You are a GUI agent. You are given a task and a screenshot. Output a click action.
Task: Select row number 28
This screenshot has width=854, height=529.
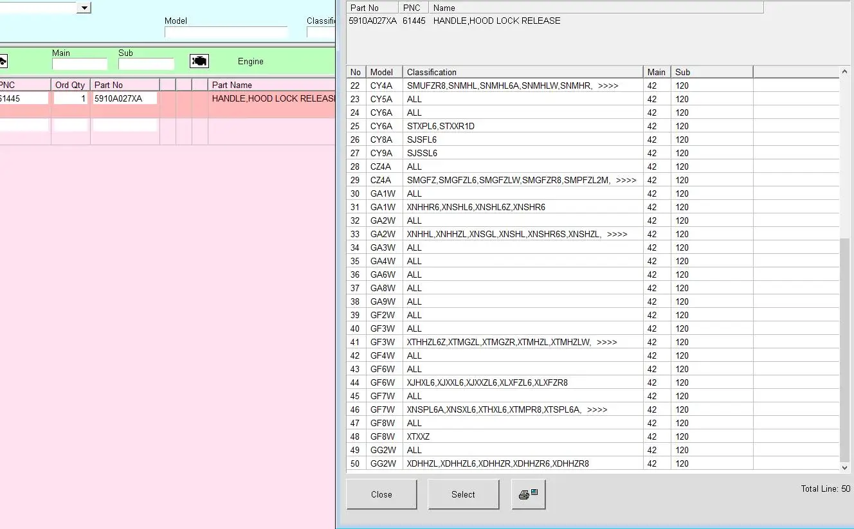[593, 166]
